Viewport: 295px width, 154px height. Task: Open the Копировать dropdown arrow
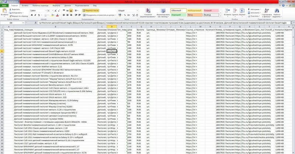23,13
